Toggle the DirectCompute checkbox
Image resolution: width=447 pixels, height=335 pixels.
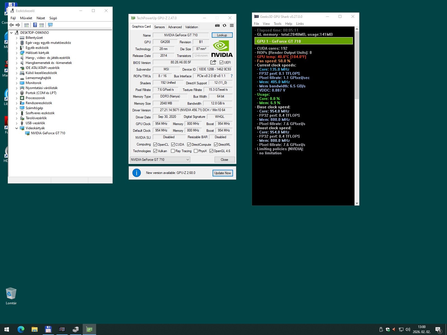point(189,144)
